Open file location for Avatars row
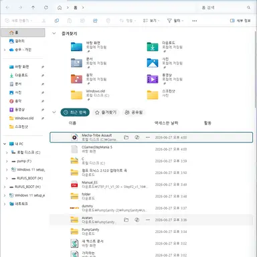The image size is (257, 257). pyautogui.click(x=126, y=220)
